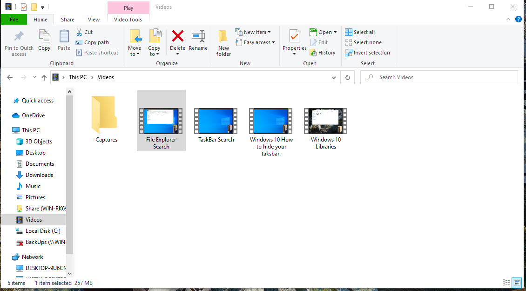Open Local Disk (C:) drive
Image resolution: width=526 pixels, height=291 pixels.
pos(39,231)
